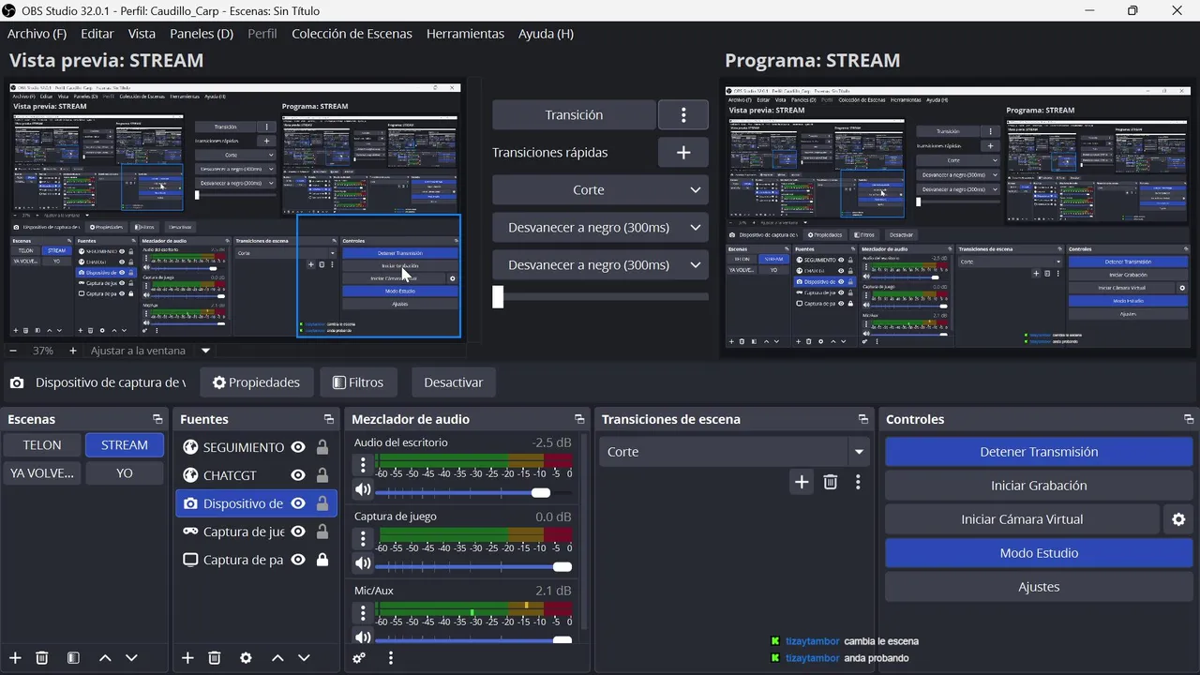
Task: Add a quick transition with plus button
Action: tap(683, 152)
